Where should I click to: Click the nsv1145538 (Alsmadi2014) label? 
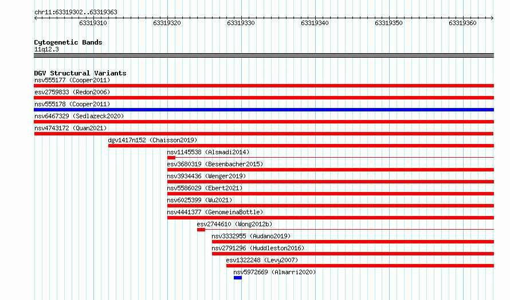pos(208,152)
